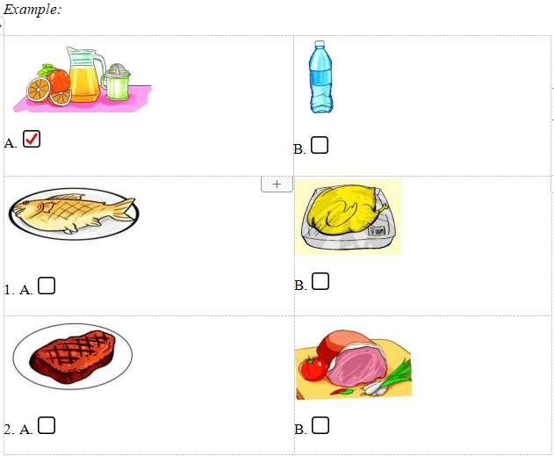
Task: Click the "Example:" heading text
Action: point(32,9)
